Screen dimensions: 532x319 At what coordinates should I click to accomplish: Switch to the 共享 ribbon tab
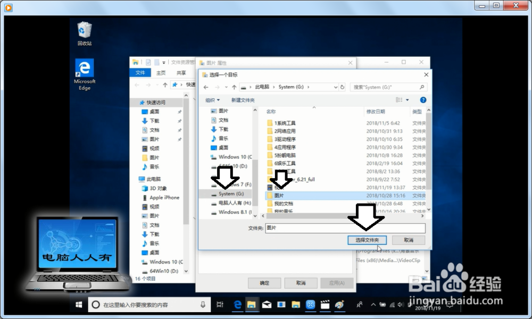tap(181, 72)
